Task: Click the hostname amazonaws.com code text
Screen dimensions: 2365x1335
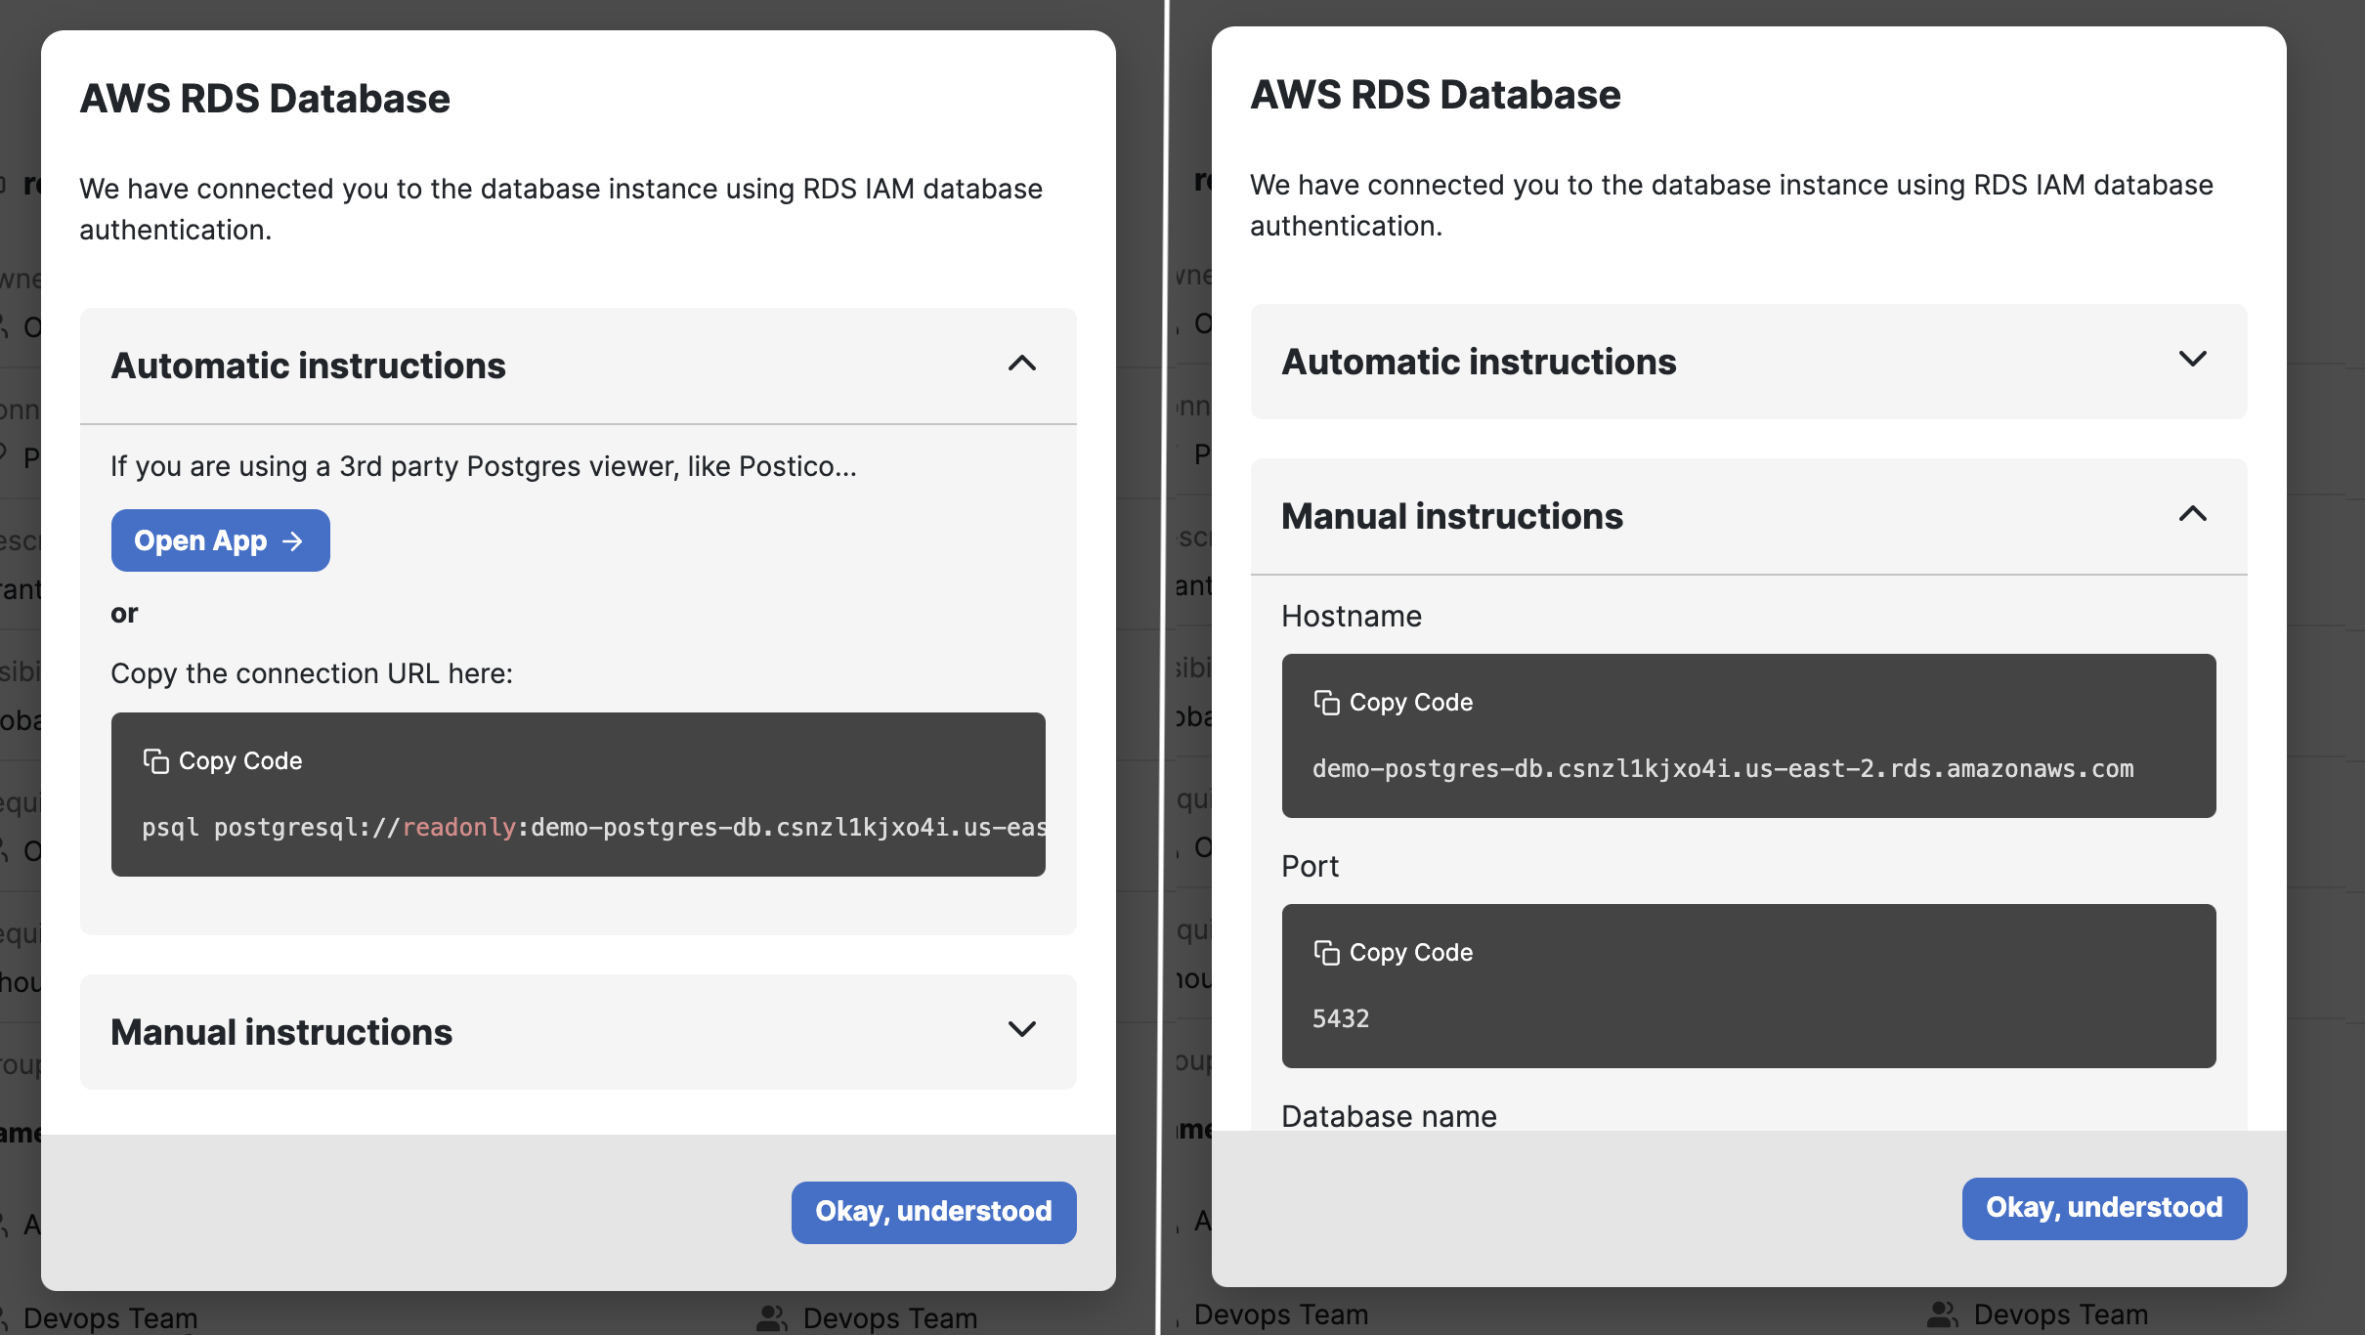Action: tap(1722, 769)
